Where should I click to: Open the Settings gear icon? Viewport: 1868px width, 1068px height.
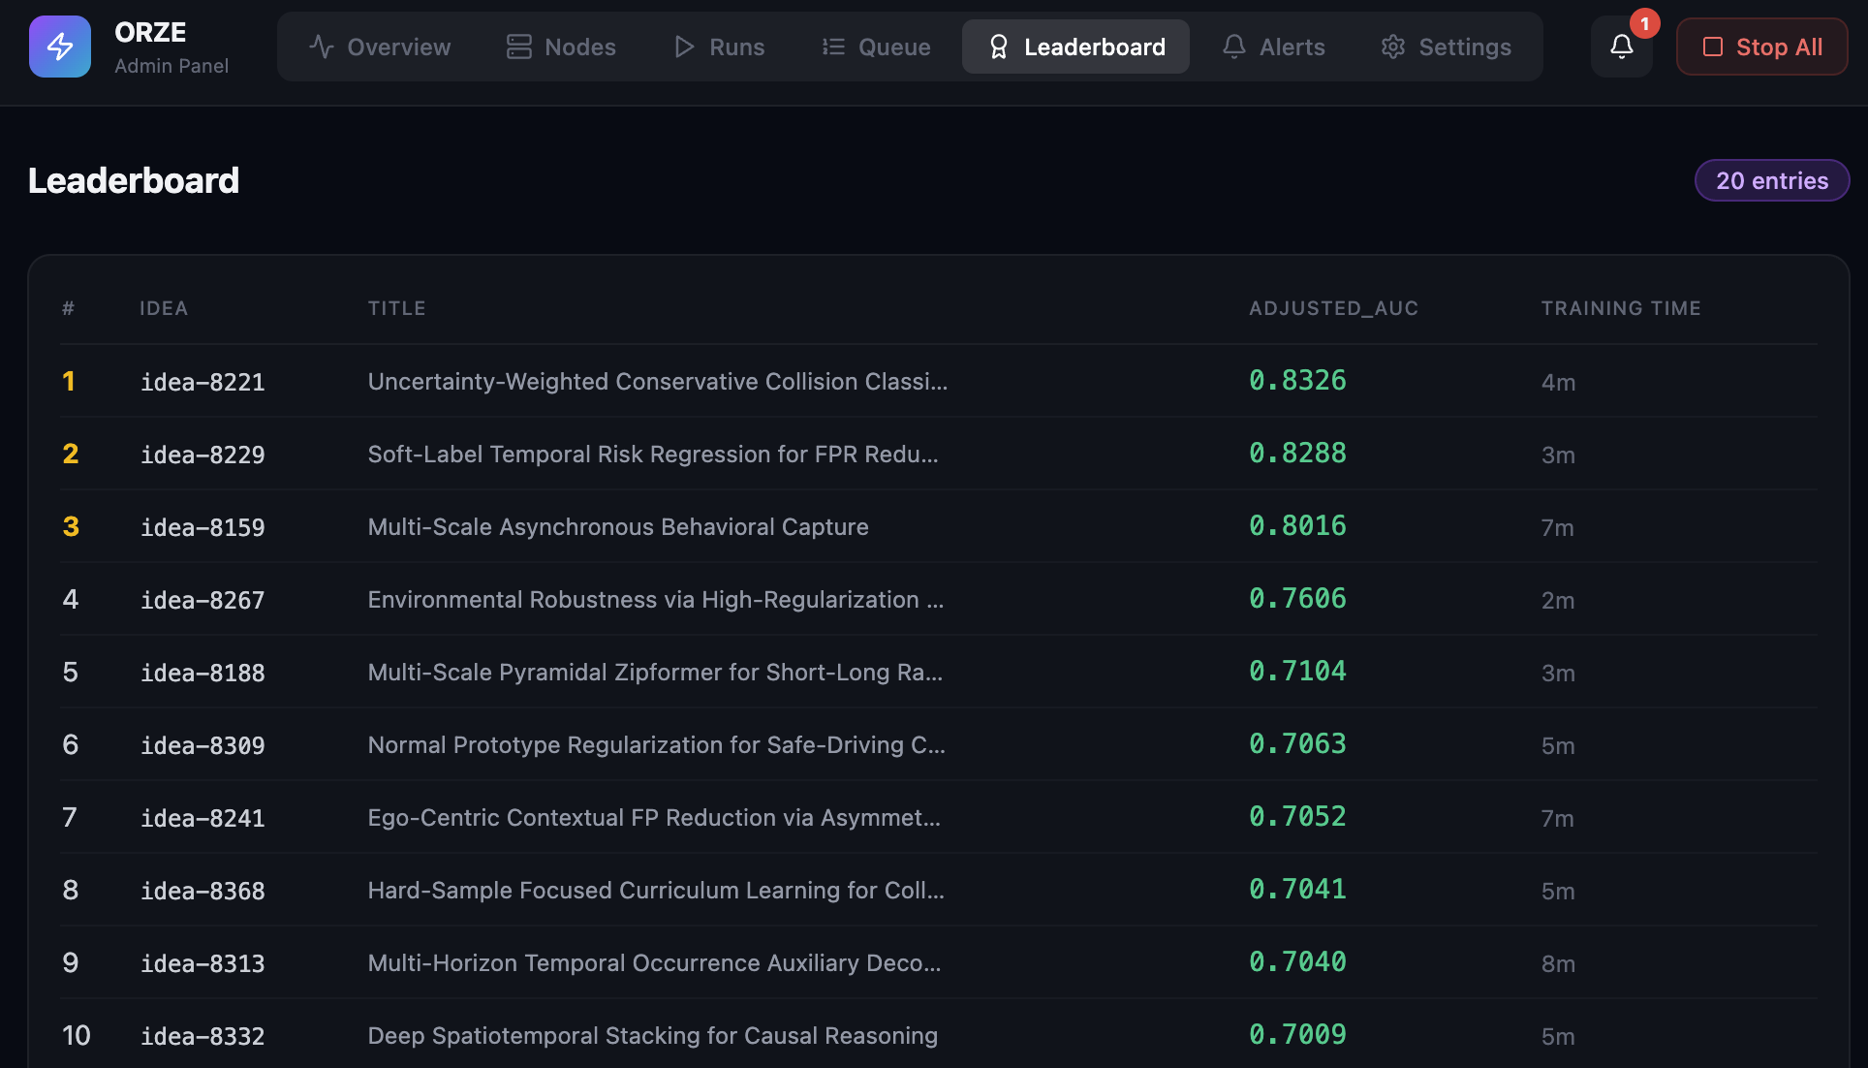[1392, 46]
